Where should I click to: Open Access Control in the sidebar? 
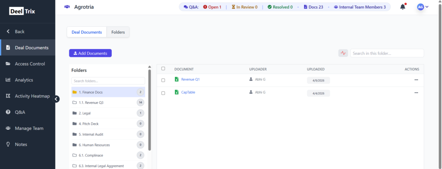28,64
